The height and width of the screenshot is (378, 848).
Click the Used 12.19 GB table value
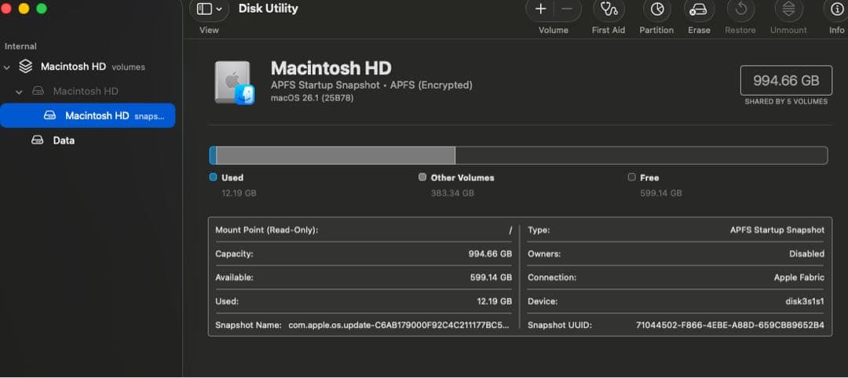click(x=495, y=301)
